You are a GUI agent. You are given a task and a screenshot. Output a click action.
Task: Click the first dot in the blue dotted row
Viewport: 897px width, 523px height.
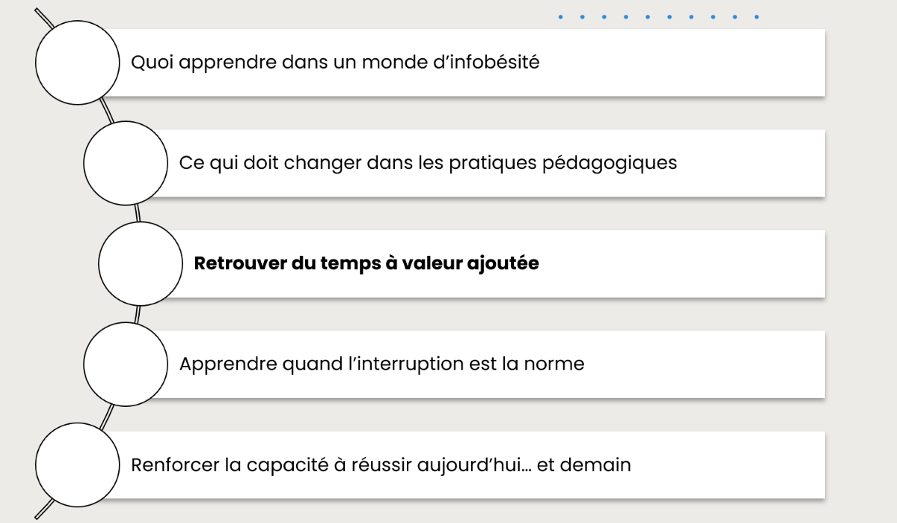[x=560, y=16]
